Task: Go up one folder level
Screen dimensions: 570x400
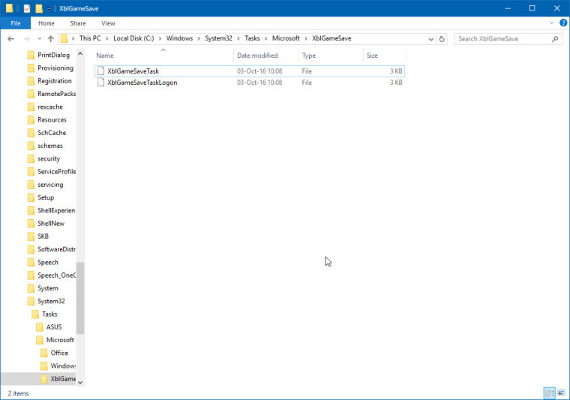Action: (x=50, y=38)
